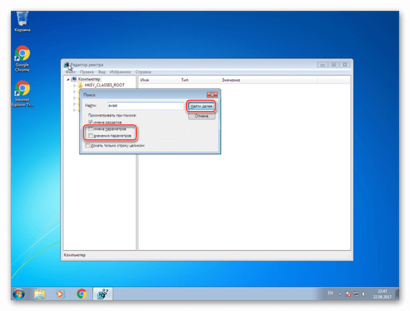Open the Правка menu
Screen dimensions: 410x311
tap(87, 72)
